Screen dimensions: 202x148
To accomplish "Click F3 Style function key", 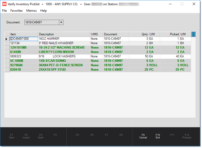I will (x=41, y=136).
